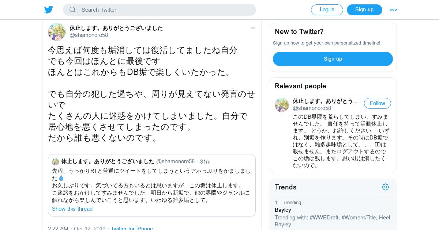Screen dimensions: 439x230
Task: Open the @shamonoro58 handle under tweet author
Action: tap(89, 35)
